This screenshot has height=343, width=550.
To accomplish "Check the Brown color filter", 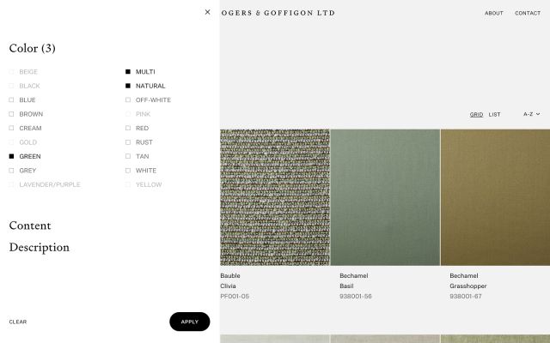I will coord(11,114).
